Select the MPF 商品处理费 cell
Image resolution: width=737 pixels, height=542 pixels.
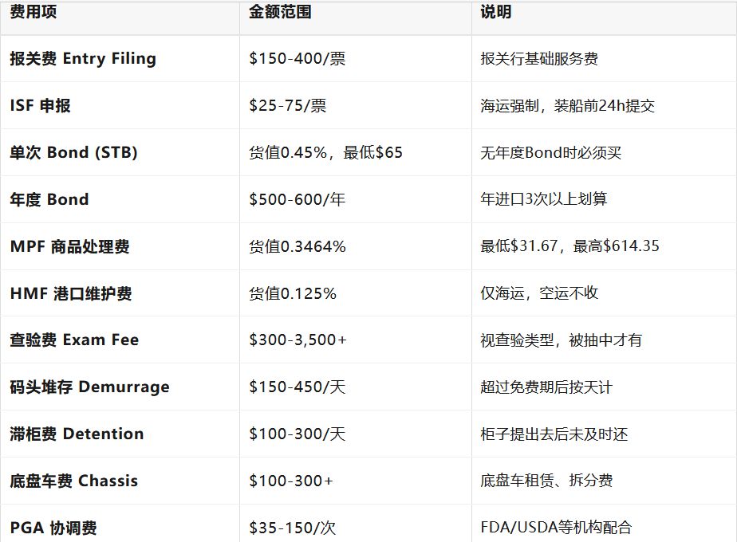[69, 247]
